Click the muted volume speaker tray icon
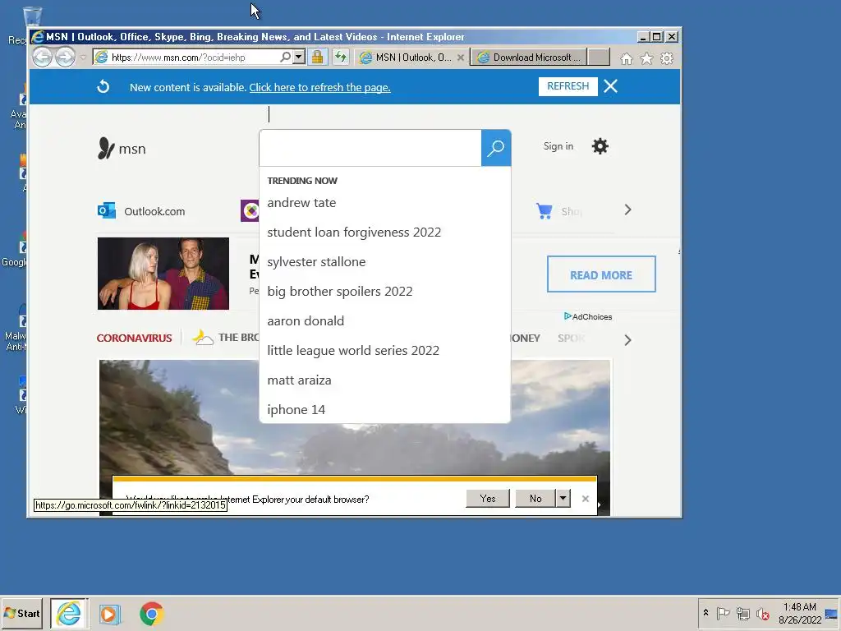This screenshot has height=631, width=841. 763,613
